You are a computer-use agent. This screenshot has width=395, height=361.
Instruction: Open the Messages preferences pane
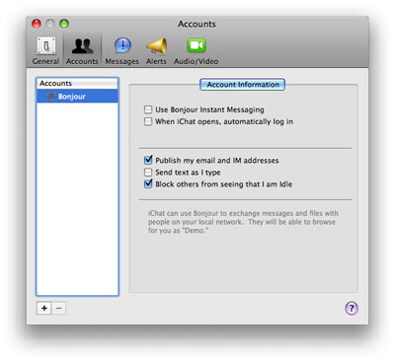click(x=122, y=51)
